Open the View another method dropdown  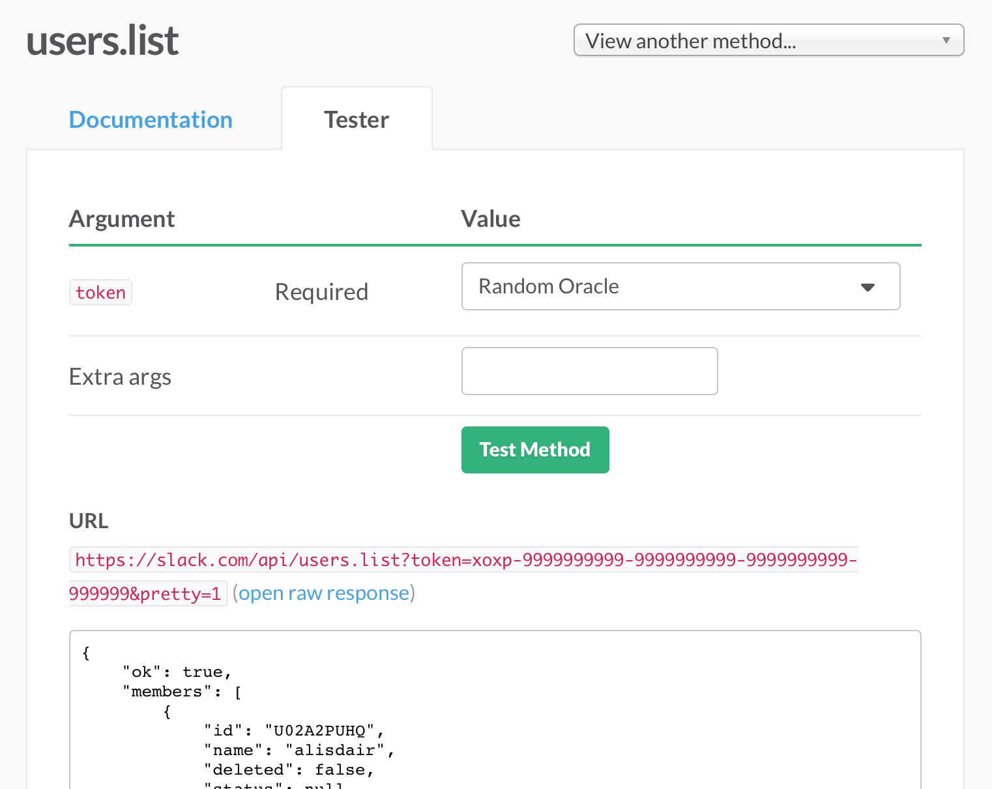pyautogui.click(x=768, y=40)
